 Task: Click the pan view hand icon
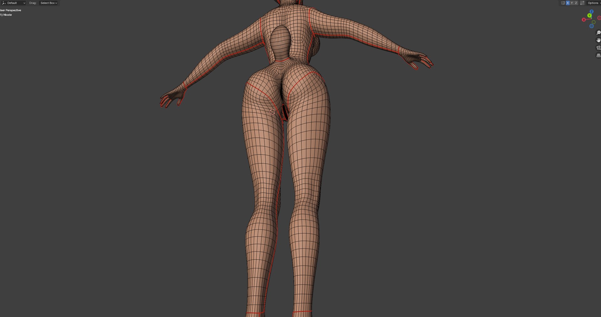click(x=598, y=40)
